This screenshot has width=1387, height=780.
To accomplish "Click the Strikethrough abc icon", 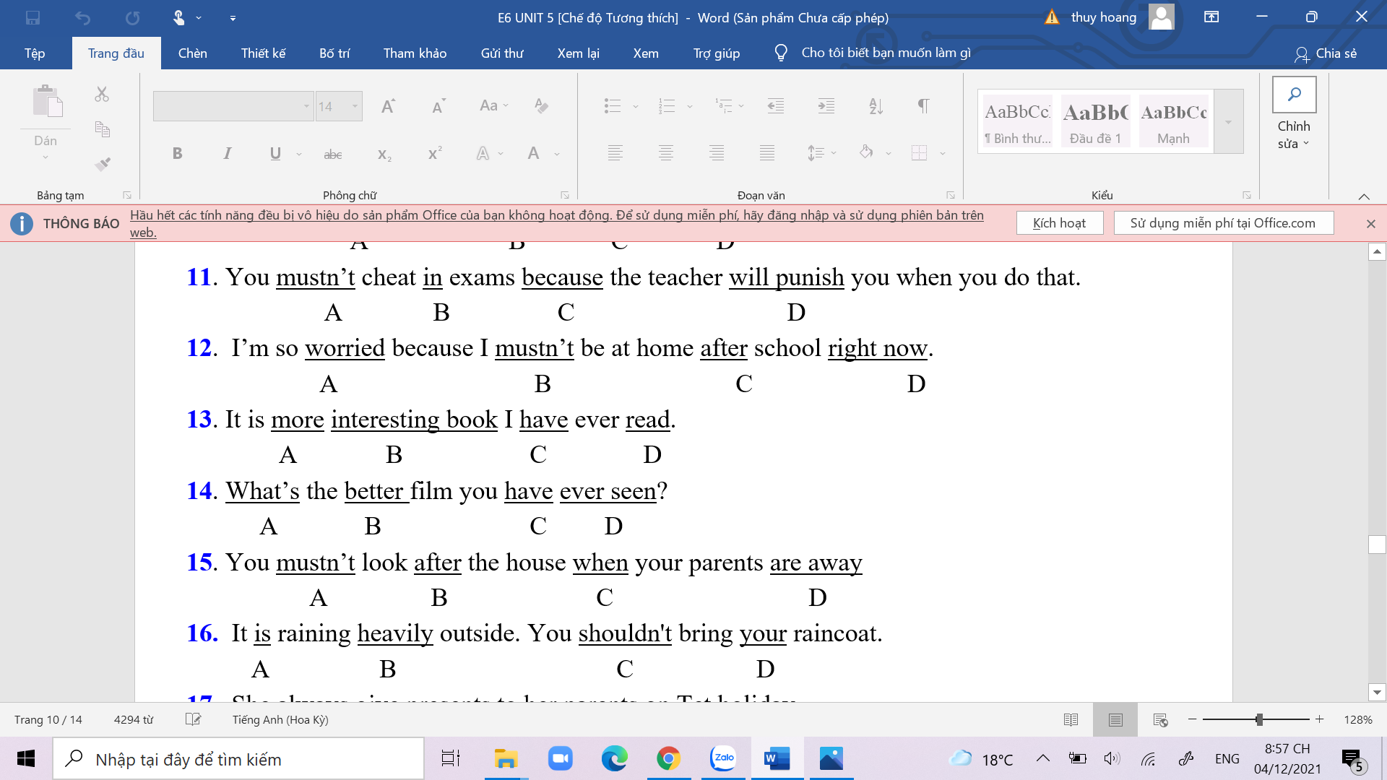I will click(x=333, y=154).
